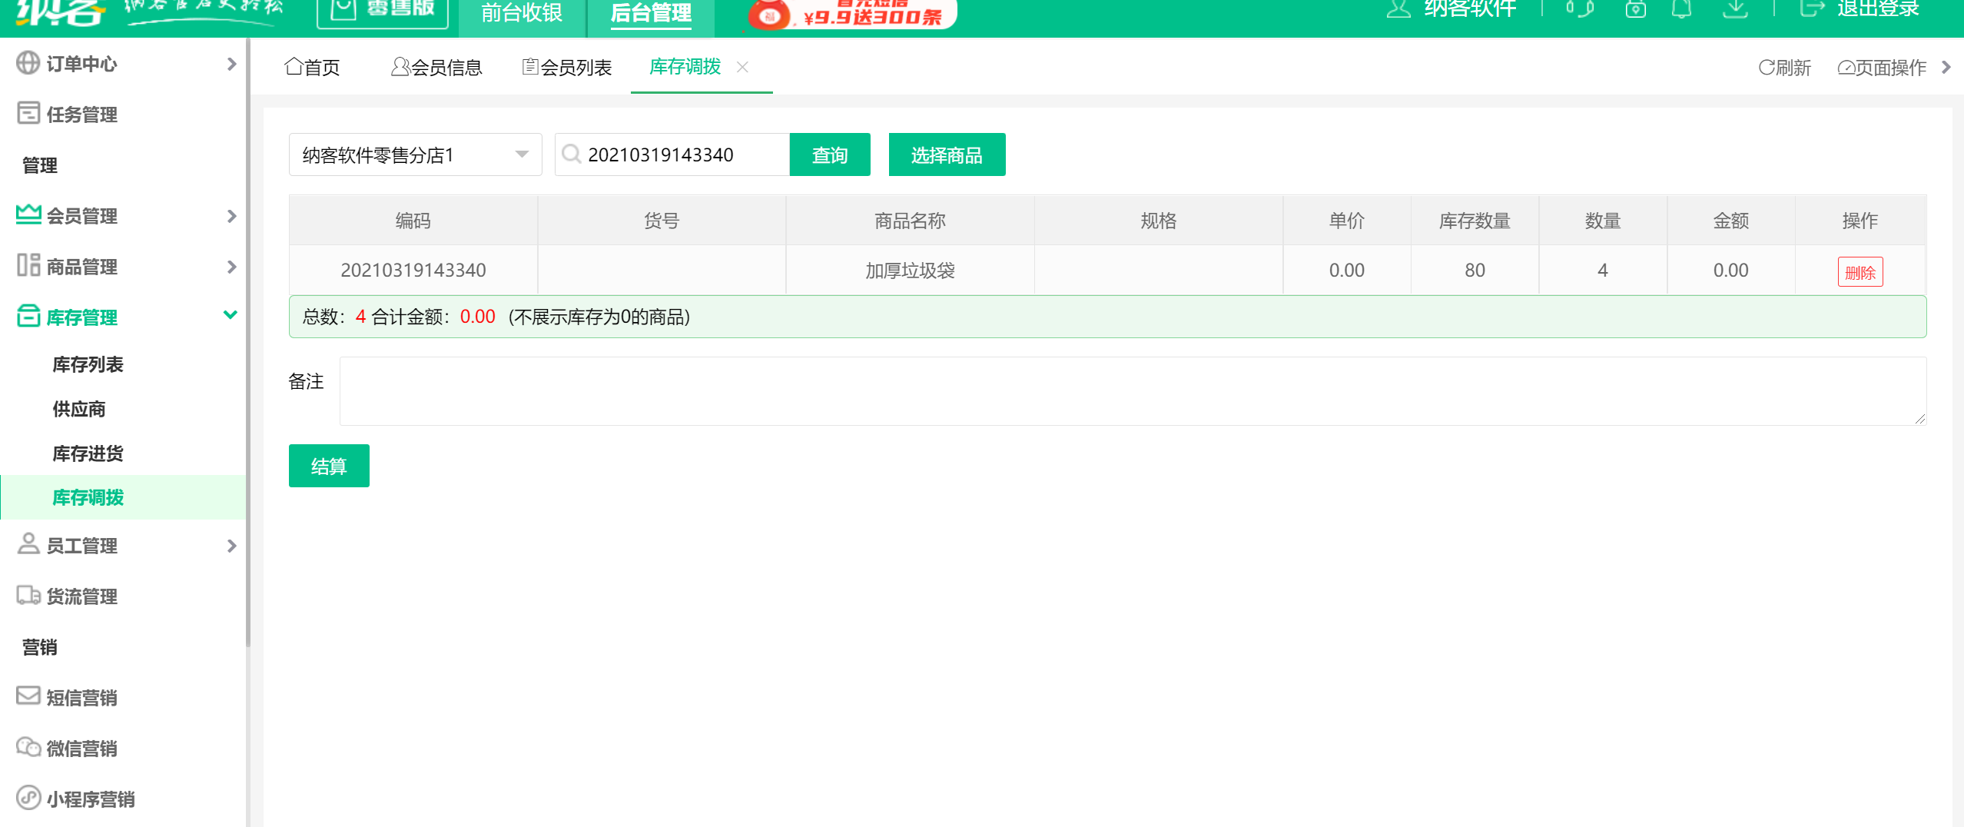This screenshot has width=1964, height=827.
Task: Open the notification bell icon
Action: (1683, 9)
